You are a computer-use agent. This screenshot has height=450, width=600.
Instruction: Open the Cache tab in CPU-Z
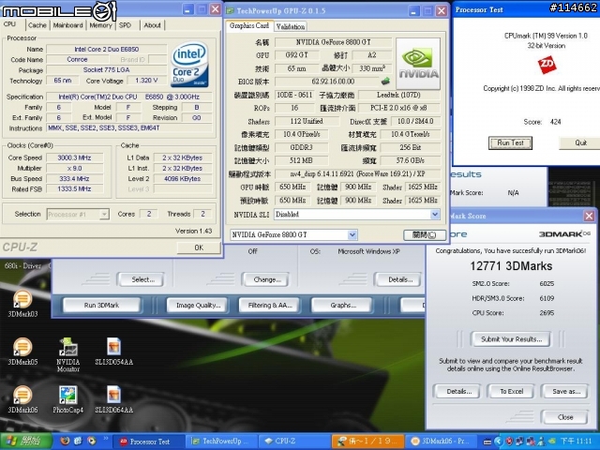[x=37, y=25]
